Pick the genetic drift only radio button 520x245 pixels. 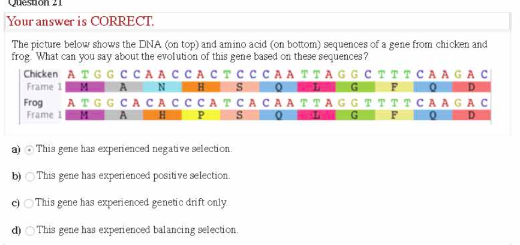30,202
